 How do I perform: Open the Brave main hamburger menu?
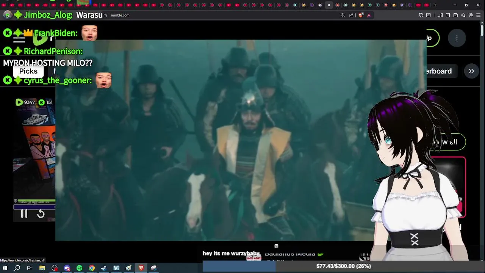pos(479,15)
